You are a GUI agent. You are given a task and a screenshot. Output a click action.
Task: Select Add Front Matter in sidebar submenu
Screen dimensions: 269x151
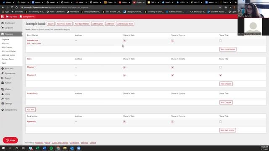click(8, 51)
